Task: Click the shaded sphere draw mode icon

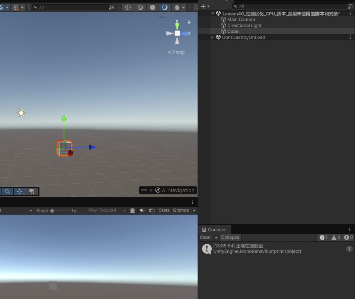Action: [153, 7]
